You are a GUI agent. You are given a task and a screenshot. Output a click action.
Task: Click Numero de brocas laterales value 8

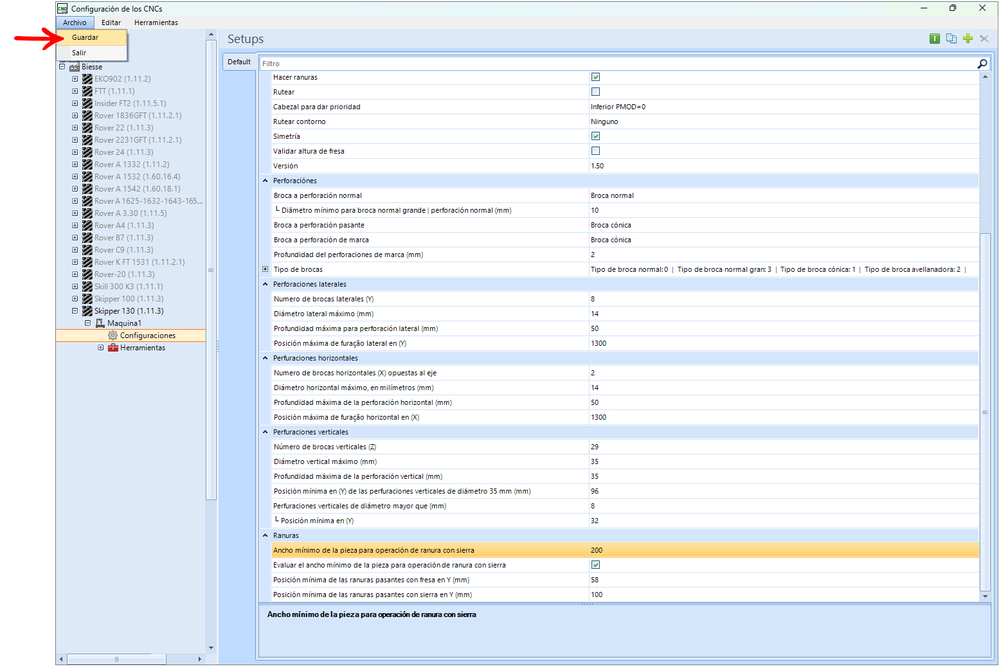[784, 299]
